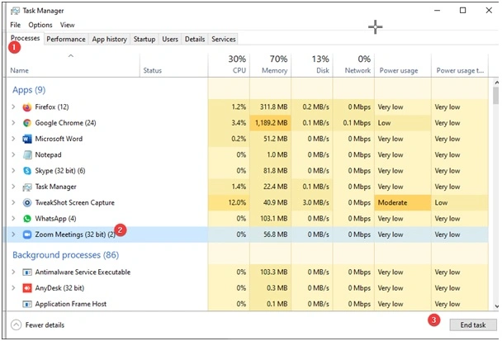Expand the WhatsApp process group
The image size is (502, 341).
pyautogui.click(x=13, y=219)
